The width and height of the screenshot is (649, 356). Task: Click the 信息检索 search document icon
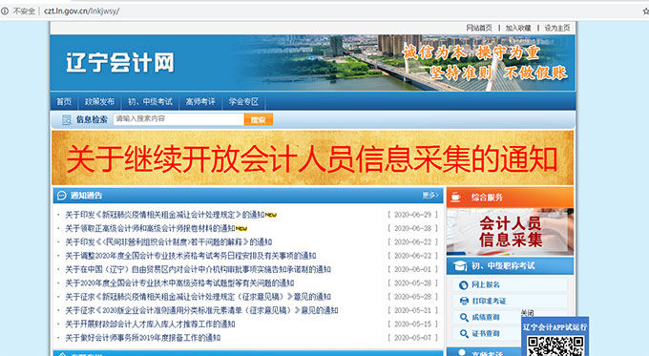(x=66, y=120)
